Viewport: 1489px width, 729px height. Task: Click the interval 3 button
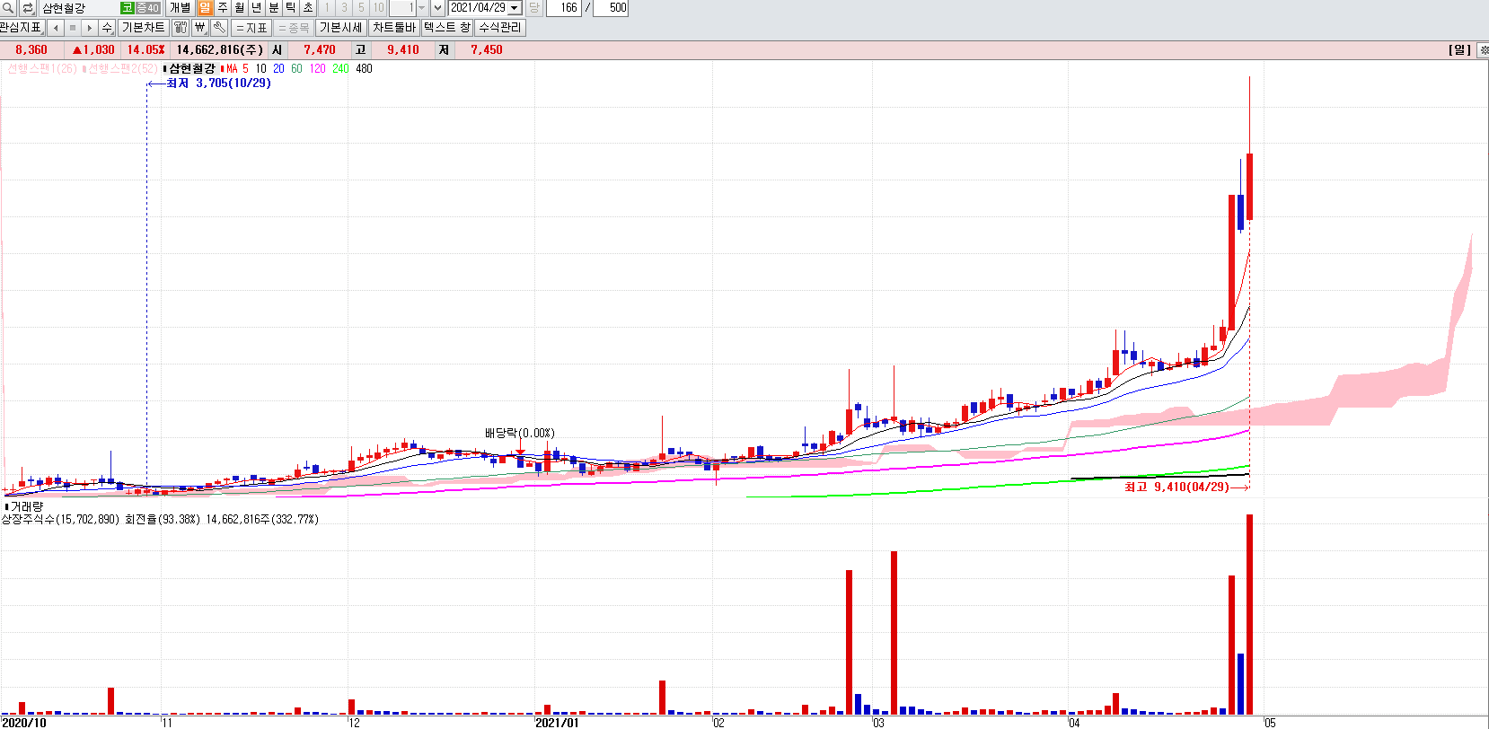(344, 7)
